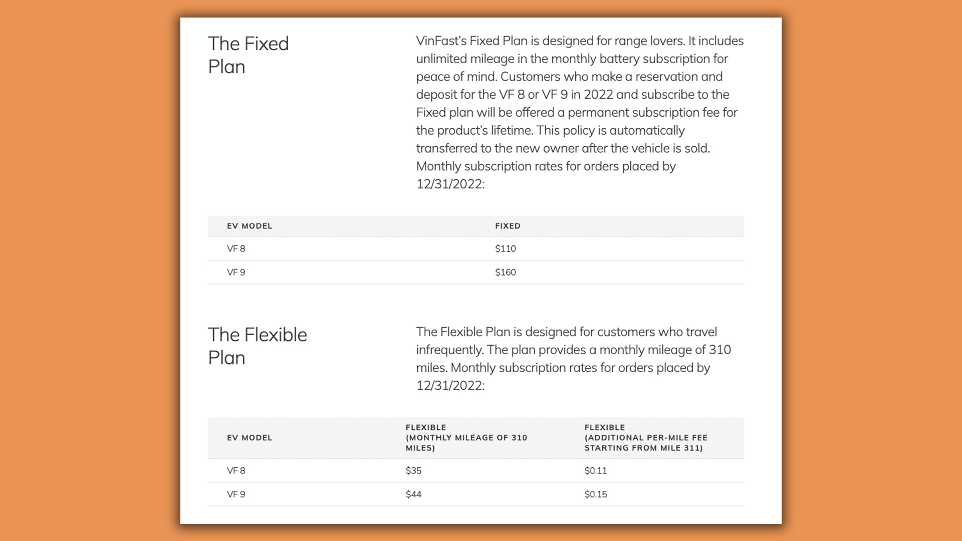
Task: Select the VF 8 cell in the Fixed table
Action: pyautogui.click(x=236, y=248)
